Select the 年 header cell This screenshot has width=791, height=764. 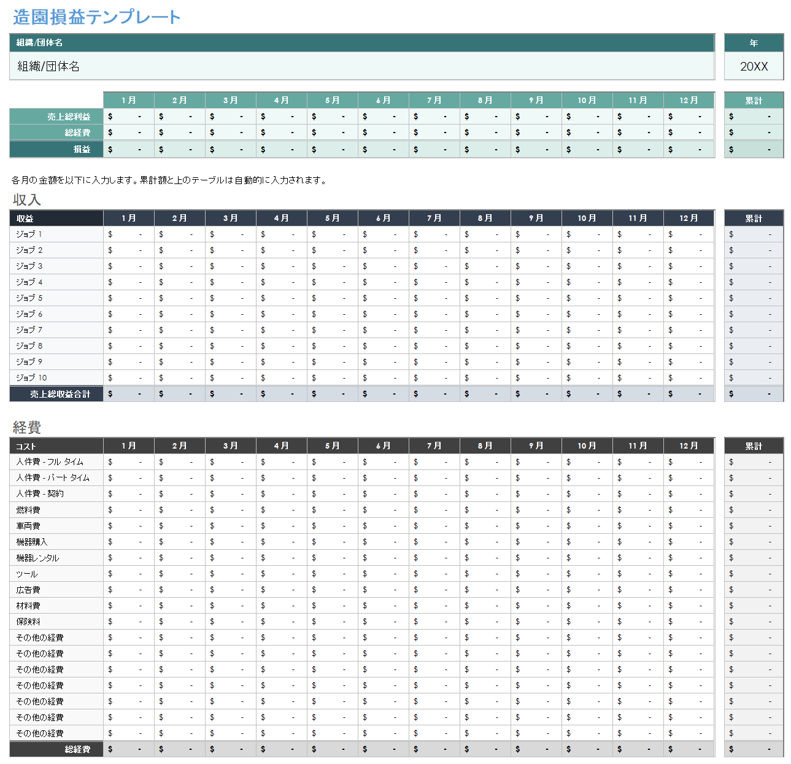754,43
